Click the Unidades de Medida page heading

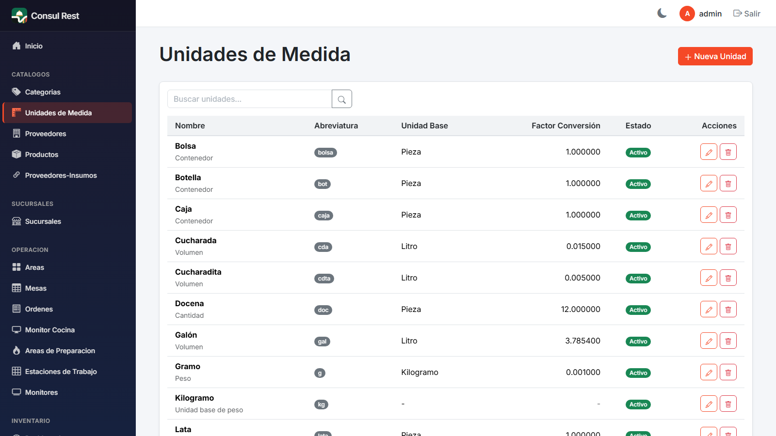(255, 54)
